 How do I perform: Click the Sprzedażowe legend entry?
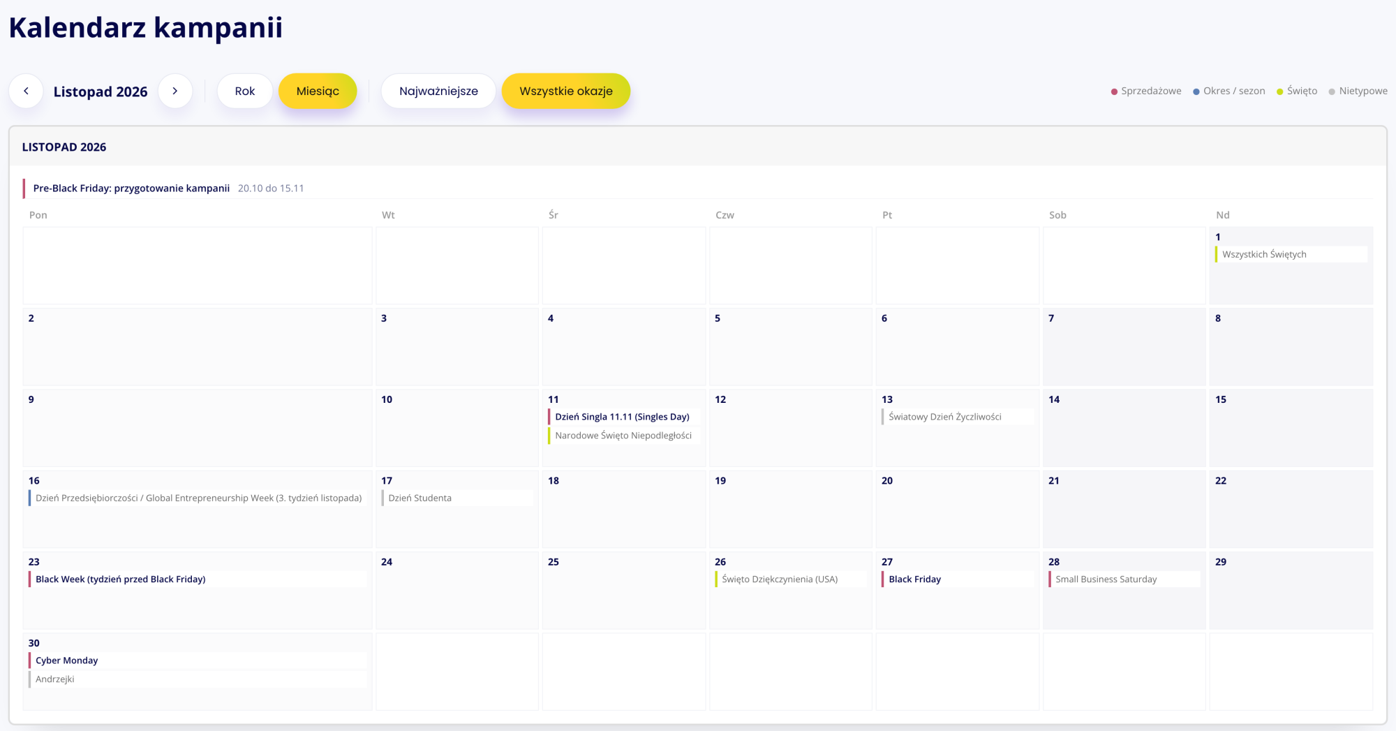pos(1146,91)
